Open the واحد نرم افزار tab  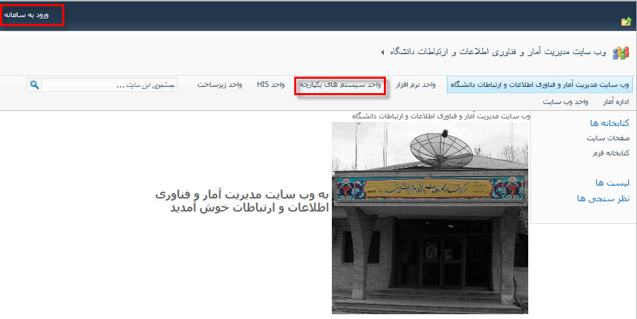pos(415,85)
